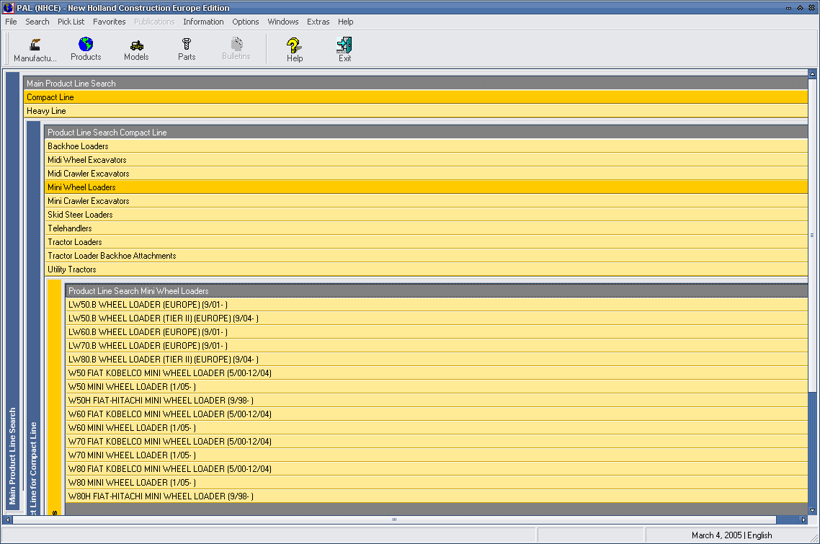The image size is (820, 544).
Task: Click the vertical scrollbar down arrow
Action: [812, 511]
